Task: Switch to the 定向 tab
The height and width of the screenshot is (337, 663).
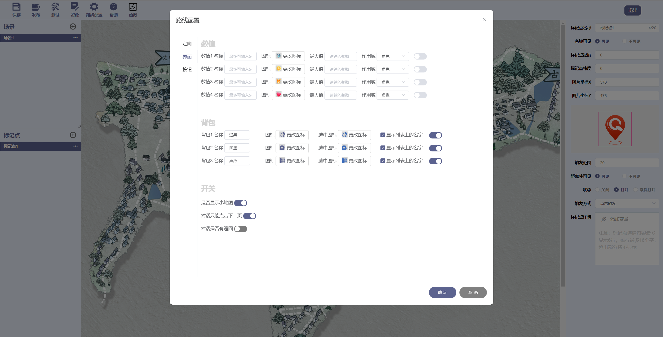Action: coord(187,44)
